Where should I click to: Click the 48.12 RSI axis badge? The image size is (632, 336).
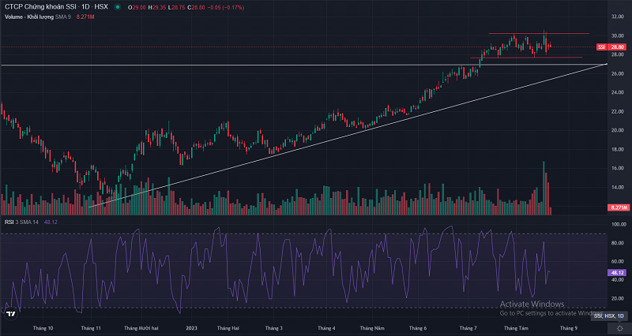click(619, 272)
